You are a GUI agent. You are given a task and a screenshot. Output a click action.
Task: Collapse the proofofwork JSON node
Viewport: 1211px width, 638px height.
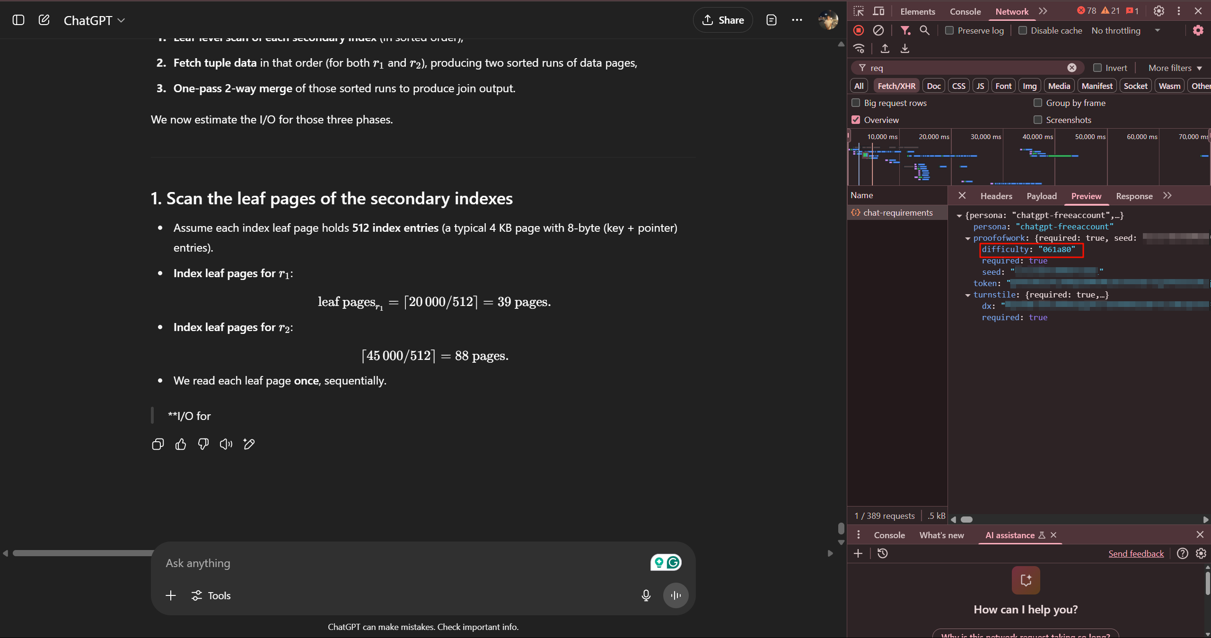pyautogui.click(x=968, y=238)
